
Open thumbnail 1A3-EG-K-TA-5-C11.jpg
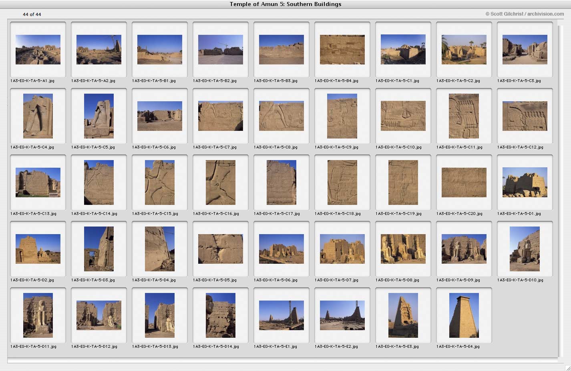[x=464, y=116]
